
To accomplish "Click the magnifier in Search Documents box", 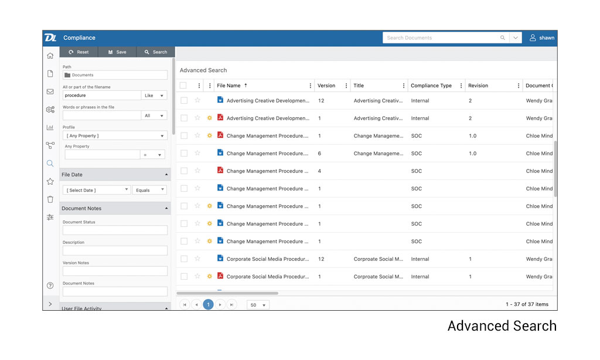I will 502,38.
